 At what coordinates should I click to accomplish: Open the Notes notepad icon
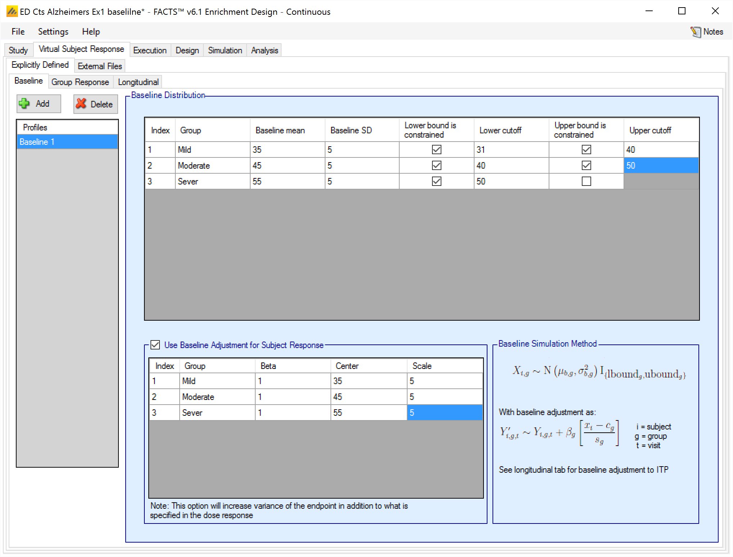(696, 32)
